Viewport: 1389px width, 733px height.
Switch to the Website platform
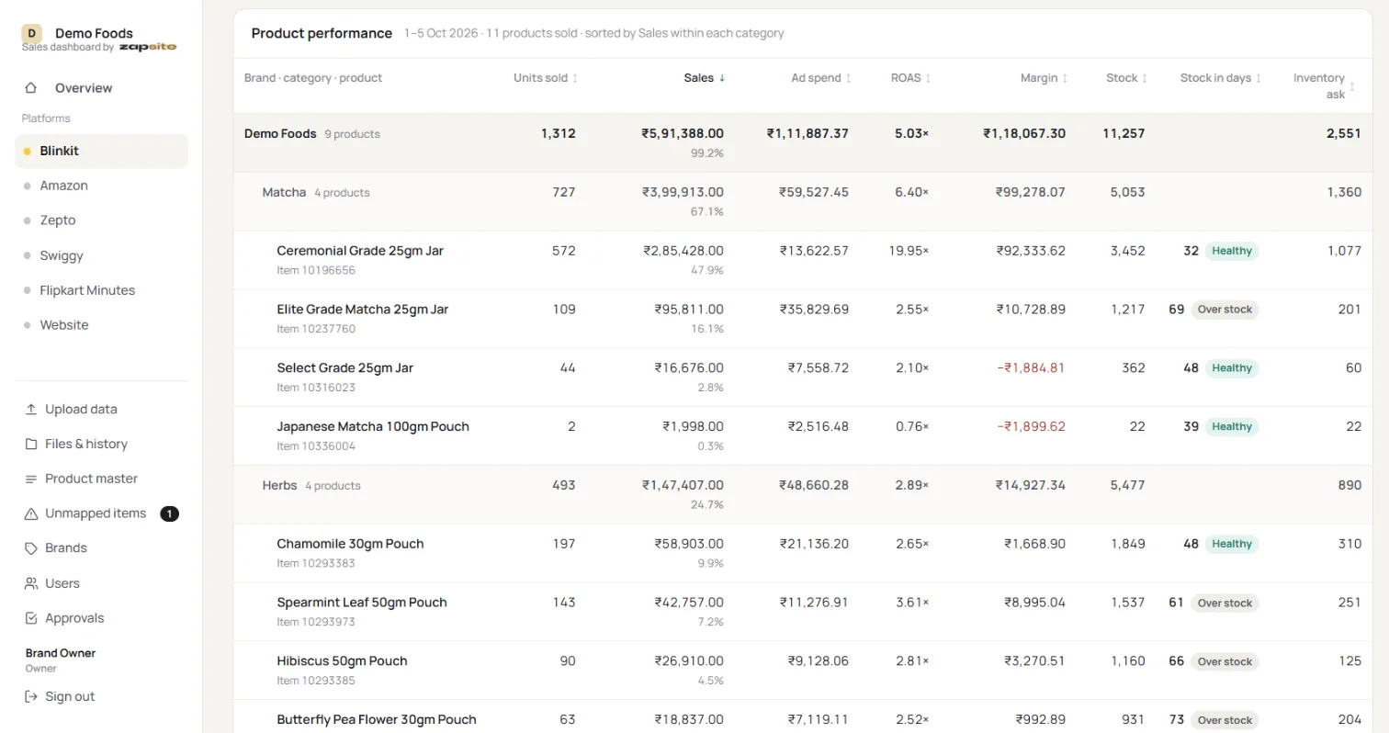pyautogui.click(x=101, y=325)
